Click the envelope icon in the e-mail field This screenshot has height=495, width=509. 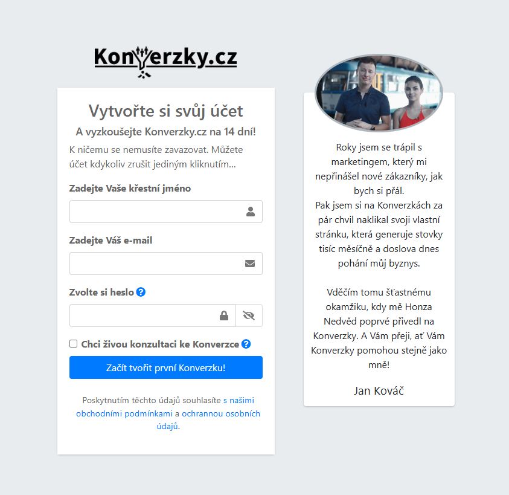[249, 264]
